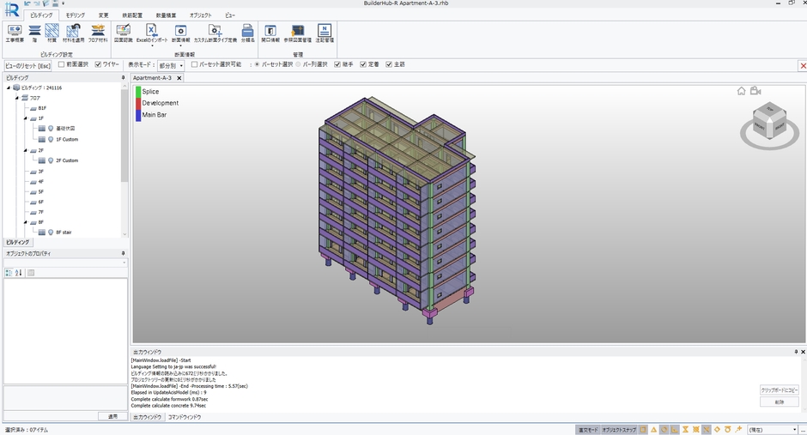Open the 表示モード dropdown
This screenshot has height=435, width=807.
tap(171, 65)
